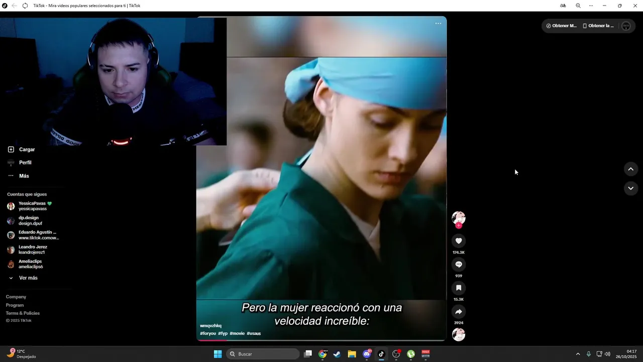The image size is (643, 362).
Task: Open Voicemeeter from the taskbar
Action: coord(425,354)
